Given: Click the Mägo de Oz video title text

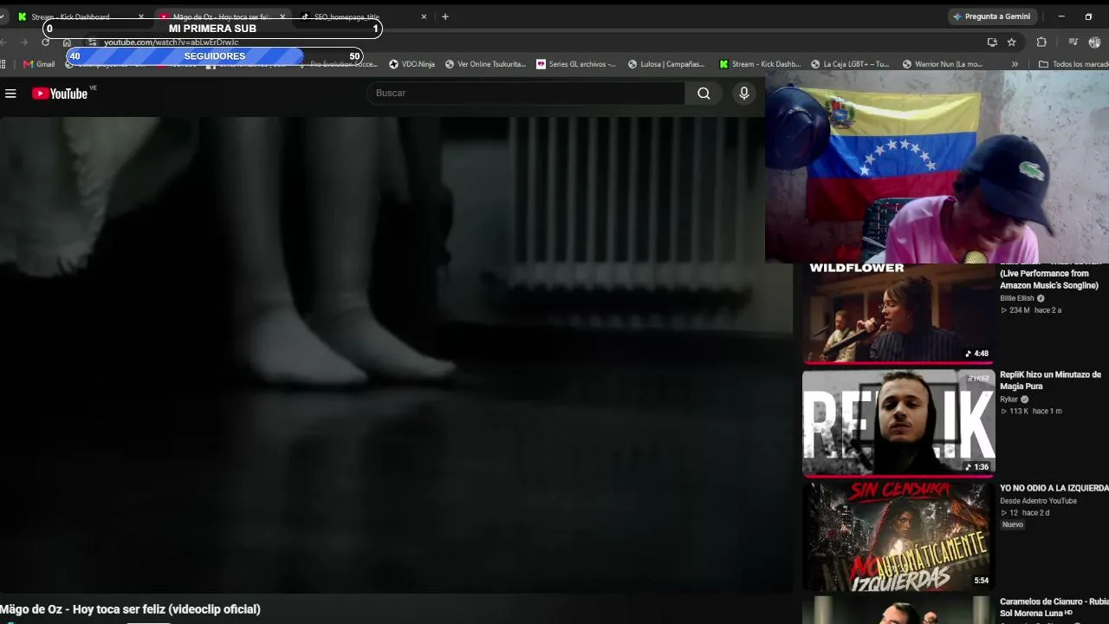Looking at the screenshot, I should click(x=130, y=609).
